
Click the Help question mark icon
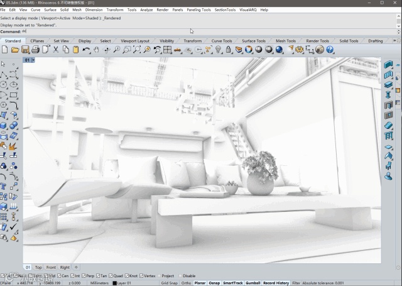pos(329,50)
